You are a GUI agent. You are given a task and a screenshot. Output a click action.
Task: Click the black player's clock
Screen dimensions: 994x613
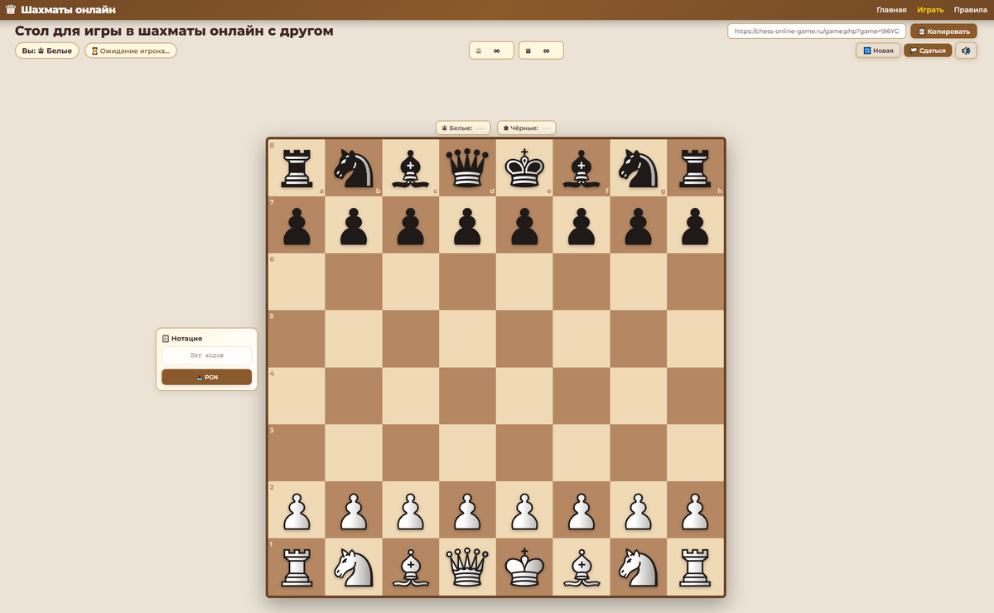[541, 51]
